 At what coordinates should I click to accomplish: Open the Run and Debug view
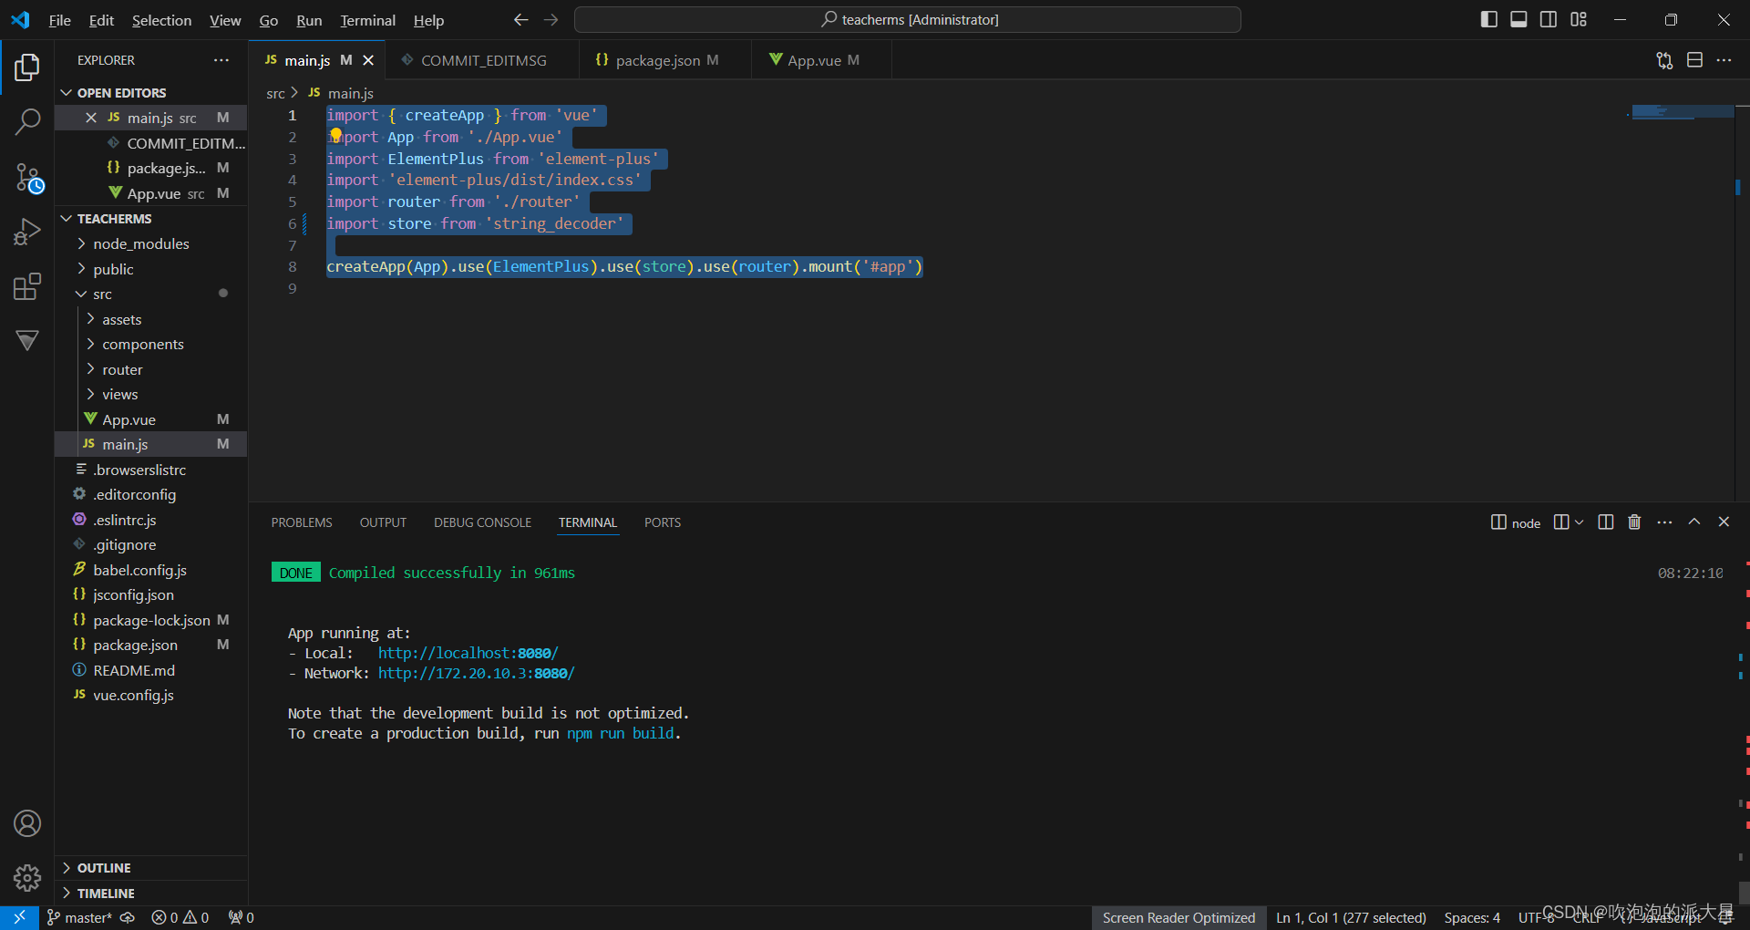click(27, 232)
